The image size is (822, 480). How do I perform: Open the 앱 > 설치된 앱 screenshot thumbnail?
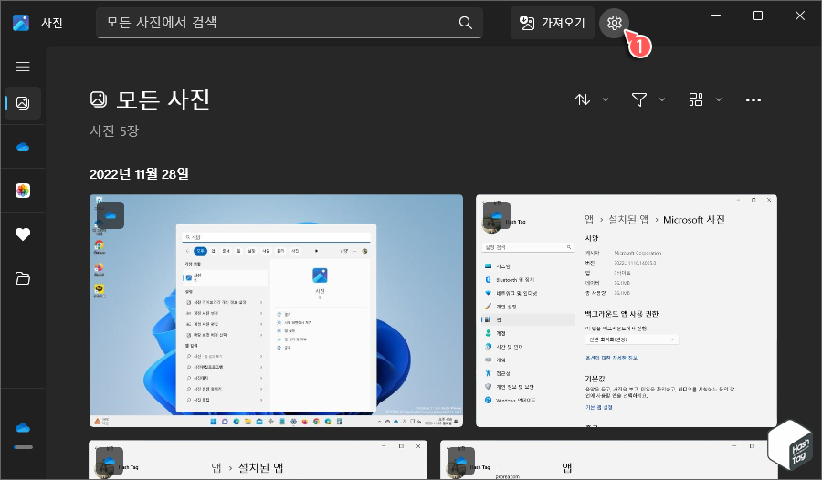258,460
